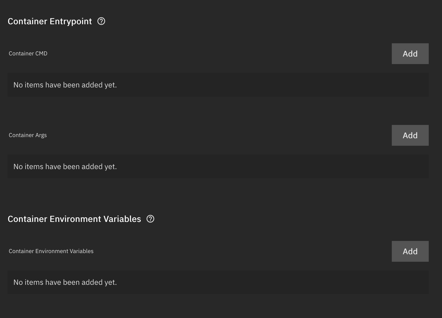This screenshot has height=318, width=442.
Task: Add a Container Environment Variable
Action: [410, 251]
